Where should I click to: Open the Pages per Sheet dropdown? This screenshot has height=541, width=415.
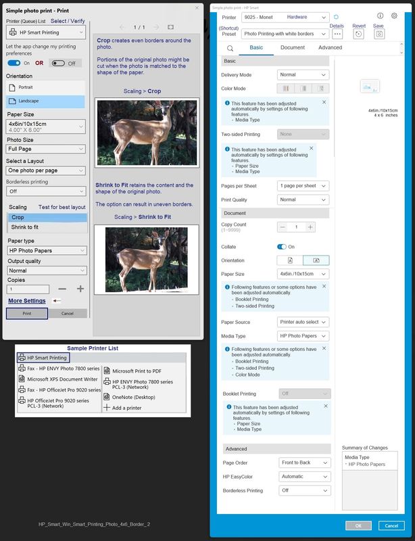pos(303,186)
